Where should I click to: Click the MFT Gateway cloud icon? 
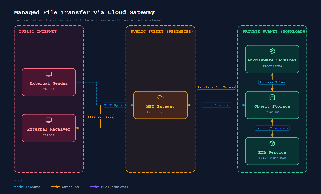(x=160, y=97)
